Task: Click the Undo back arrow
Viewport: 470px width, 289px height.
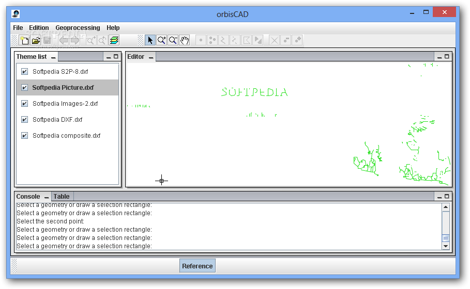Action: [x=64, y=40]
